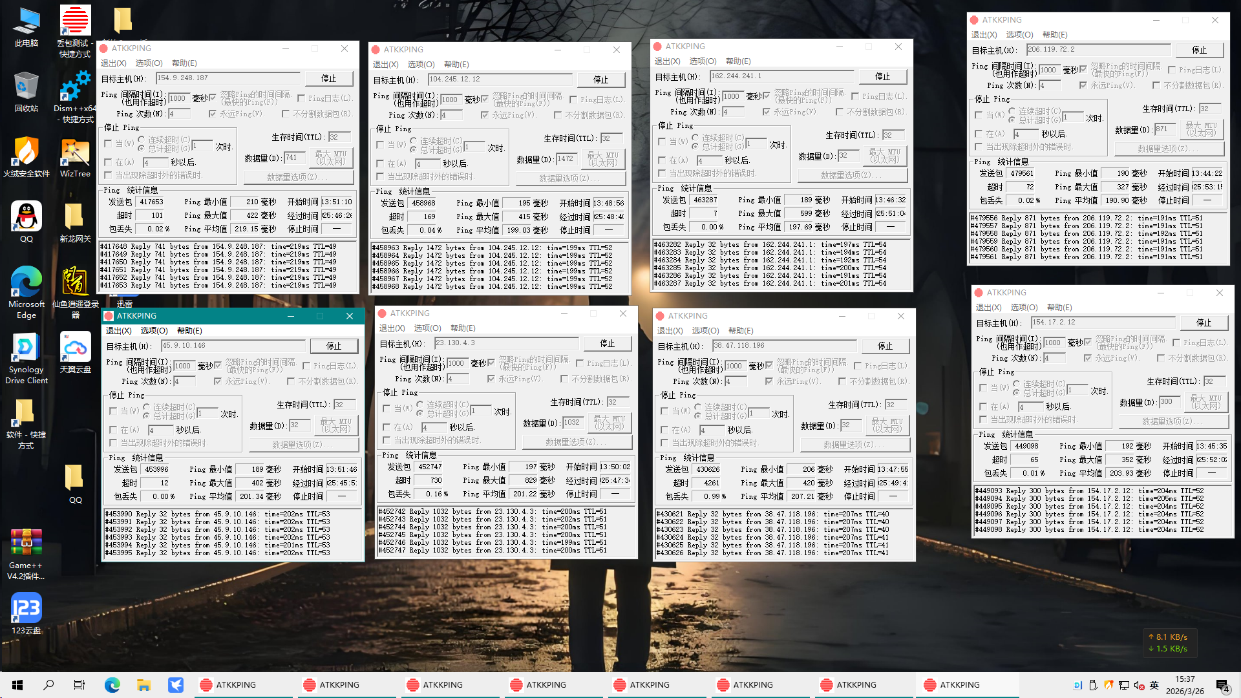This screenshot has width=1241, height=698.
Task: Open the Windows Start menu
Action: point(17,685)
